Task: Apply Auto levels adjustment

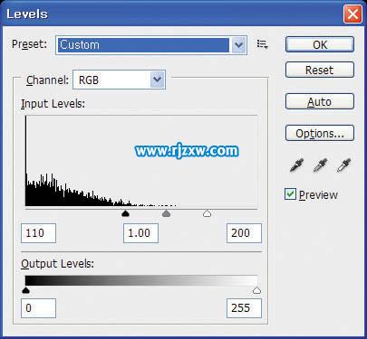Action: coord(320,101)
